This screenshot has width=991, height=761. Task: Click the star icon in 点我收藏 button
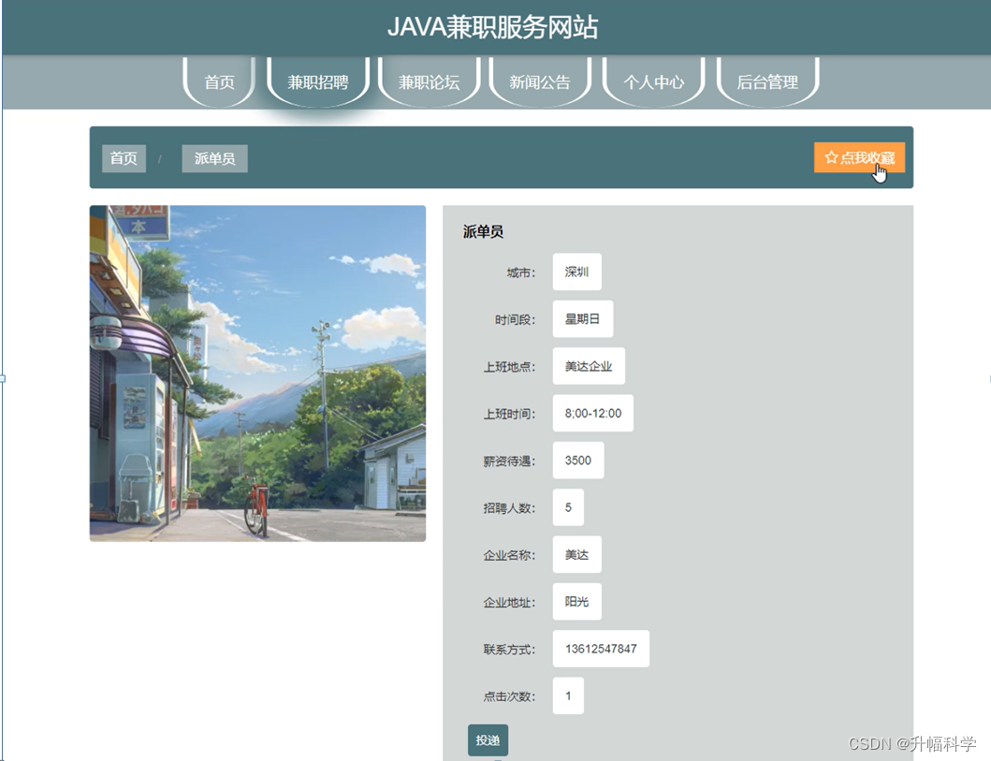[x=829, y=156]
